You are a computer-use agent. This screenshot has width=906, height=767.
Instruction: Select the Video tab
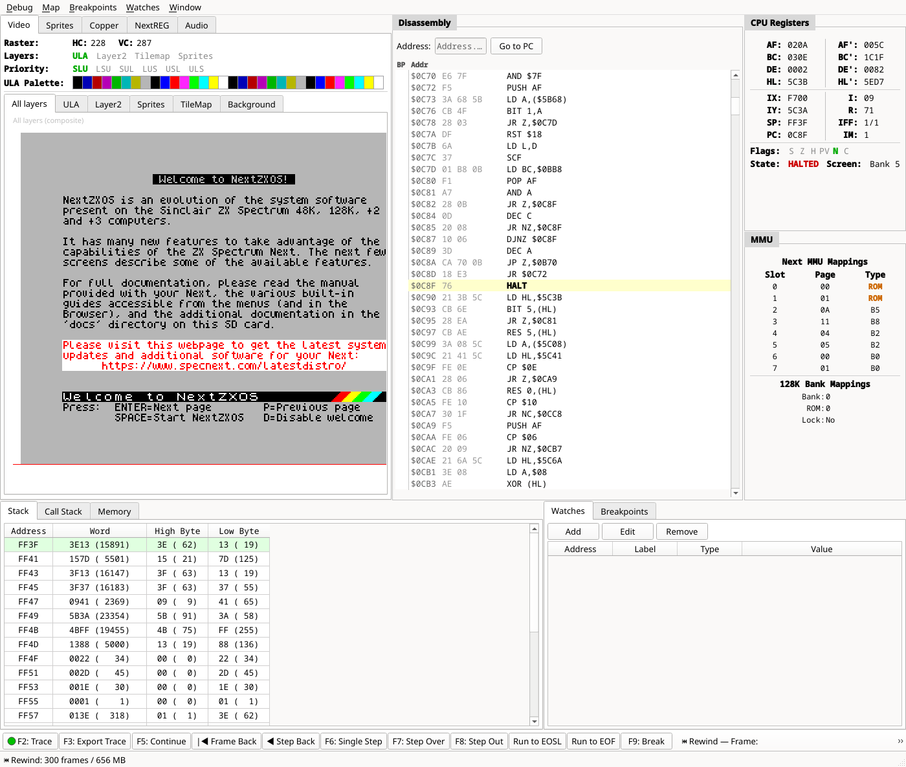(19, 25)
